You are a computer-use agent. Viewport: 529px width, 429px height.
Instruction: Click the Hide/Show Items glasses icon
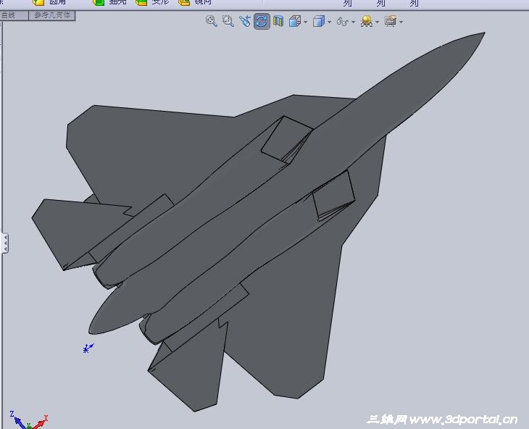click(343, 22)
